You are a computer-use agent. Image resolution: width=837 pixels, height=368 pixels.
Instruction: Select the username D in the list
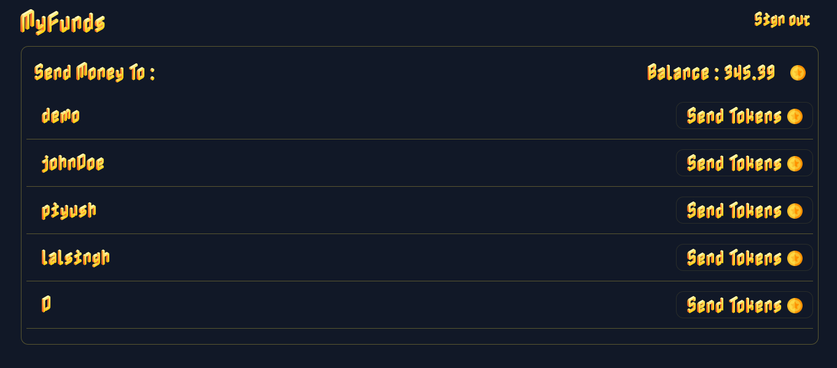coord(46,304)
